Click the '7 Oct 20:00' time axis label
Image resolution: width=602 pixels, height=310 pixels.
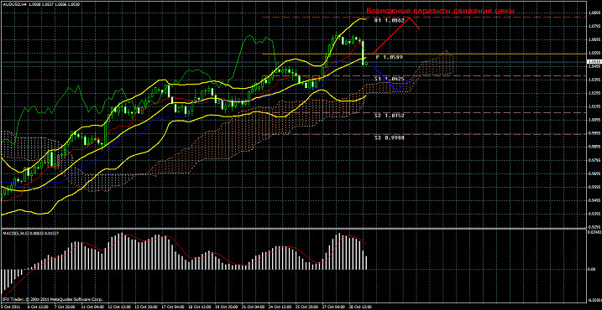(x=65, y=307)
